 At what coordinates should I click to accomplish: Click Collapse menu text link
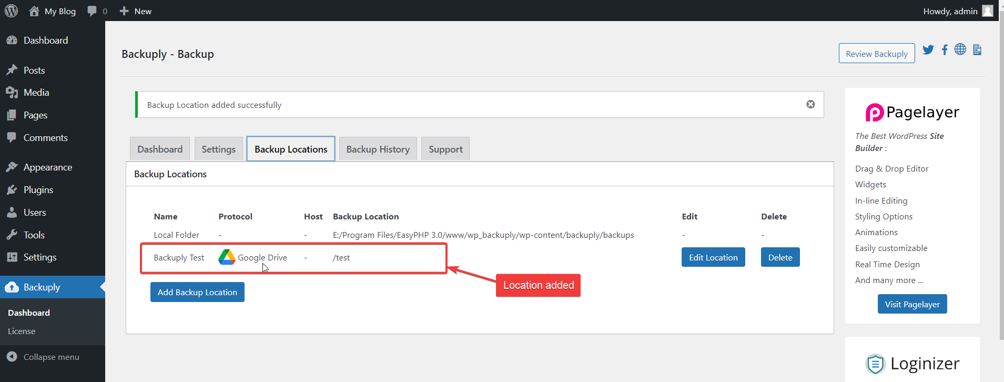(52, 357)
